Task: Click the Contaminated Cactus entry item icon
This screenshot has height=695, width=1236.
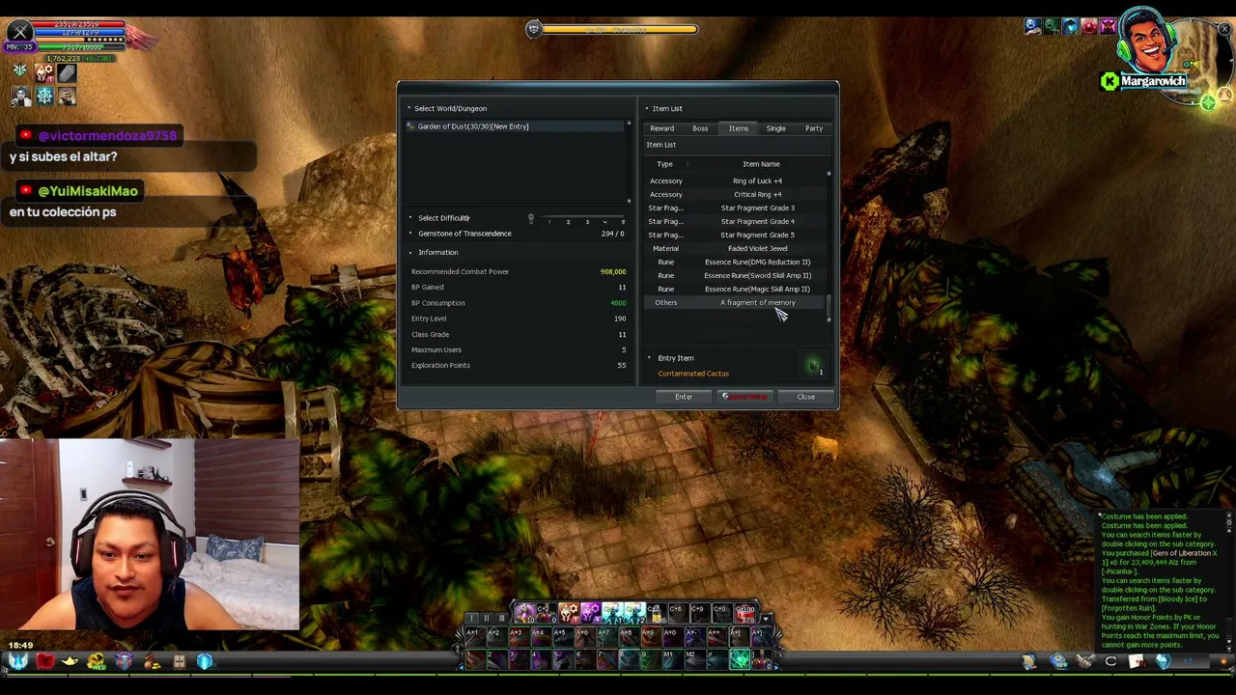Action: (813, 365)
